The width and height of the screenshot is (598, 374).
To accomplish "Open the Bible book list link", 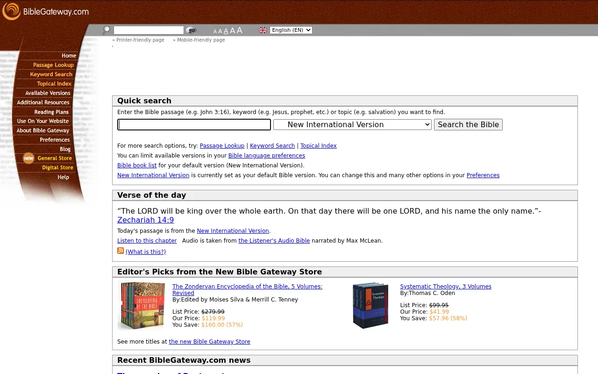I will point(137,165).
